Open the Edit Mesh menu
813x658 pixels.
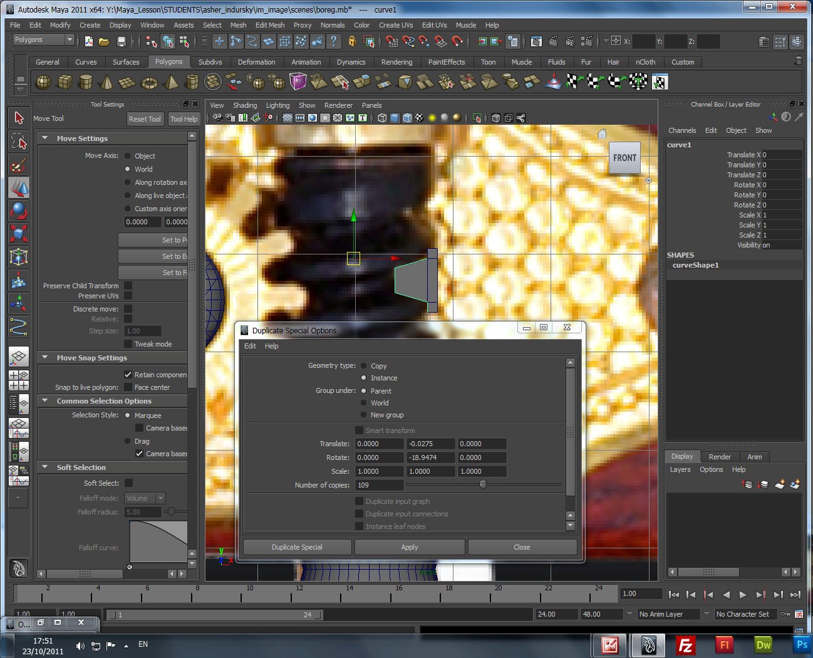269,25
